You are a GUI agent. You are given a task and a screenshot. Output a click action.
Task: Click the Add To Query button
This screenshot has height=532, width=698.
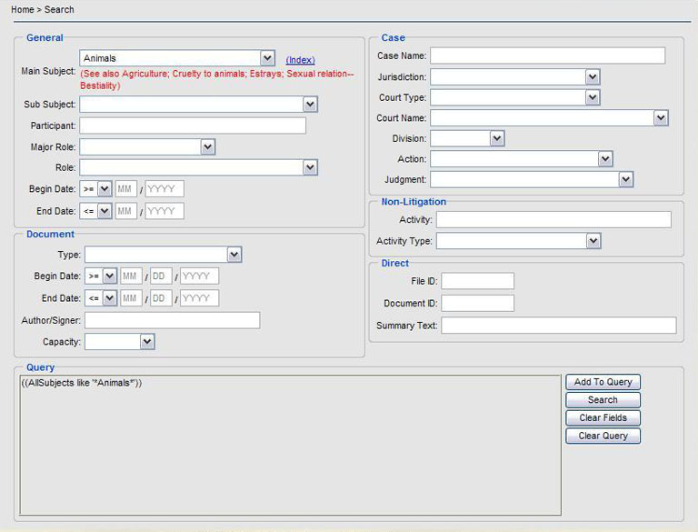point(603,382)
